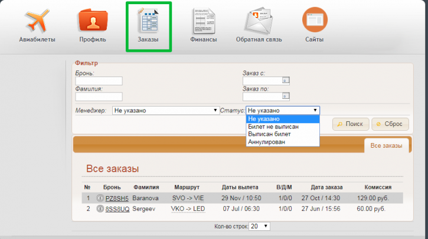Screen dimensions: 428x239
Task: Click the Поиск button
Action: 351,124
